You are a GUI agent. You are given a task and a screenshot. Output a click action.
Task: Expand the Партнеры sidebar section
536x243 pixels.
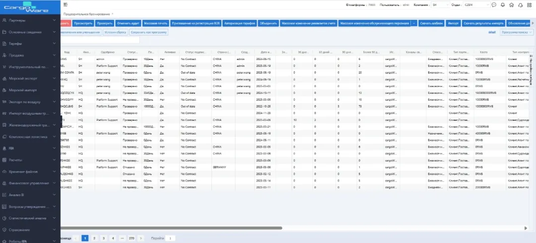(x=30, y=21)
